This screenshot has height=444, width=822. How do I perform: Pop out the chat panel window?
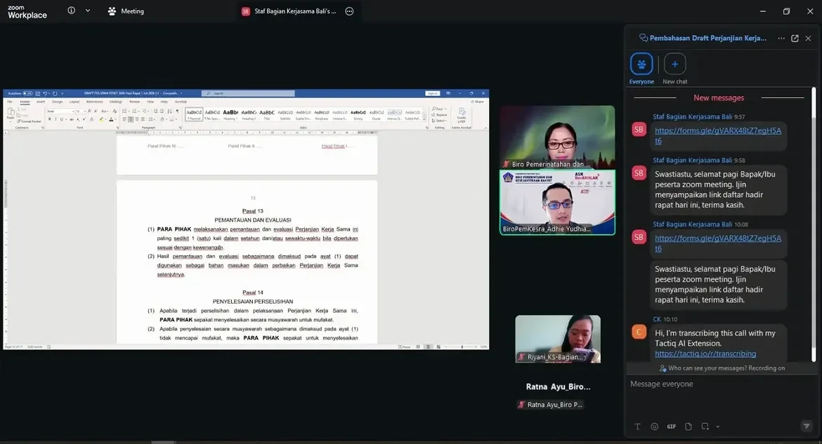(795, 38)
